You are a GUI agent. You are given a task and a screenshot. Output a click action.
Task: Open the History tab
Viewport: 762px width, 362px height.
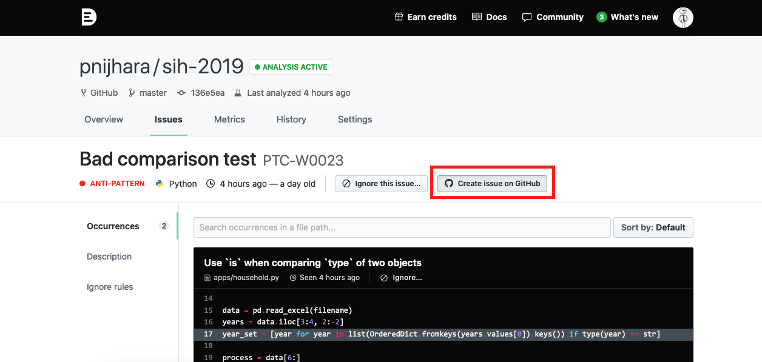291,119
